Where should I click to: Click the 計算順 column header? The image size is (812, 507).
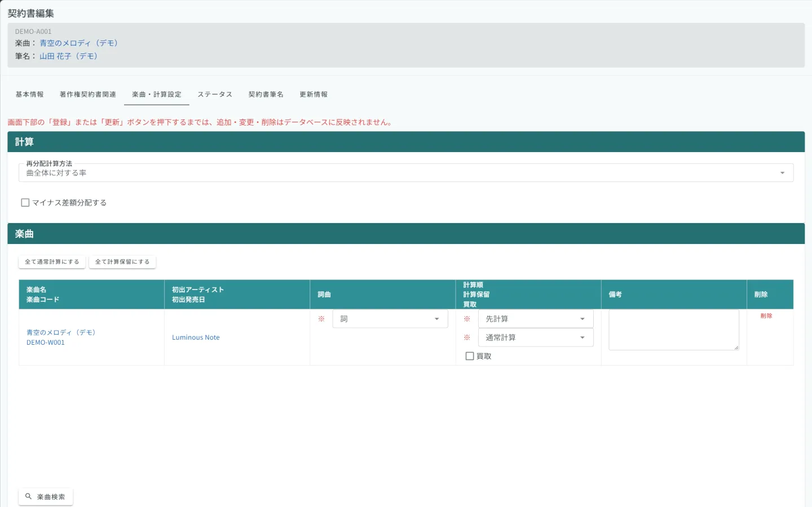click(x=528, y=294)
